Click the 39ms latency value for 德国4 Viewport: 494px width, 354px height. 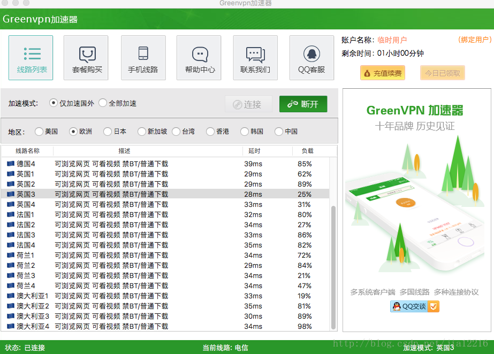tap(253, 164)
